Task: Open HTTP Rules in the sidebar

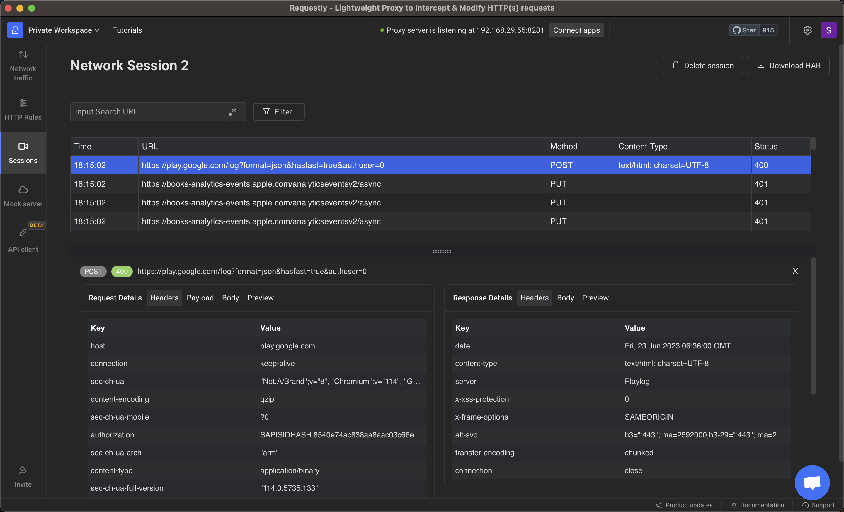Action: (x=23, y=109)
